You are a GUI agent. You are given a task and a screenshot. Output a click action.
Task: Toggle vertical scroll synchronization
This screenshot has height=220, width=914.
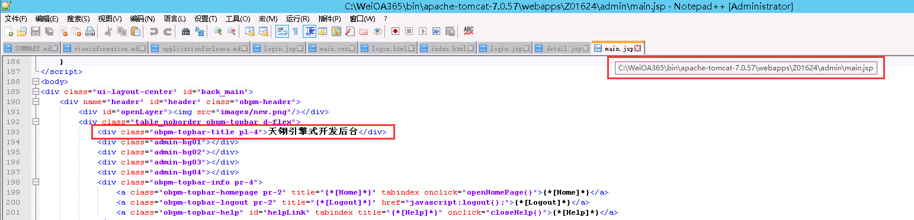[250, 31]
